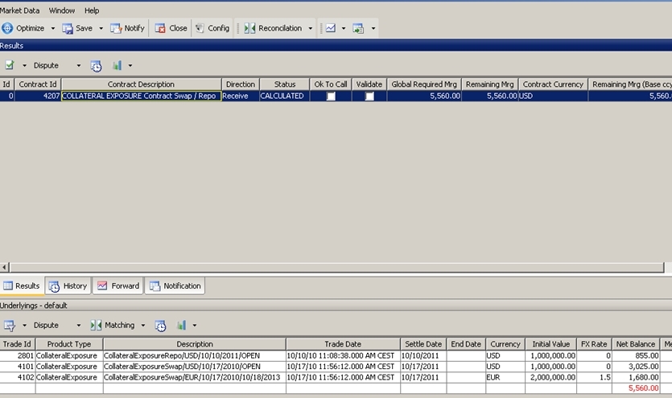The image size is (672, 398).
Task: Click the Optimize globe icon
Action: [x=7, y=28]
